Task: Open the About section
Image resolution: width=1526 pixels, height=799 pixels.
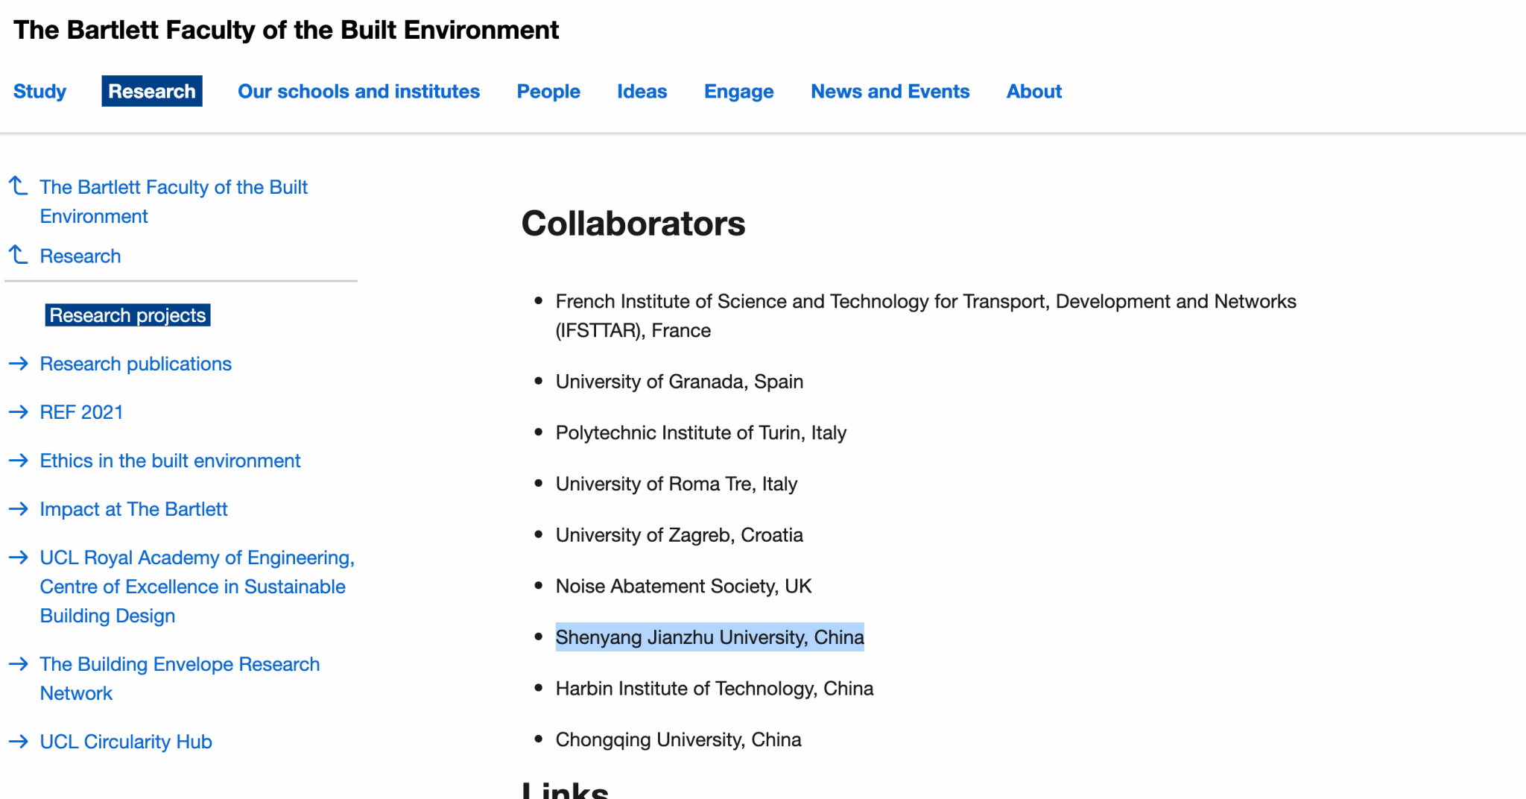Action: pyautogui.click(x=1033, y=91)
